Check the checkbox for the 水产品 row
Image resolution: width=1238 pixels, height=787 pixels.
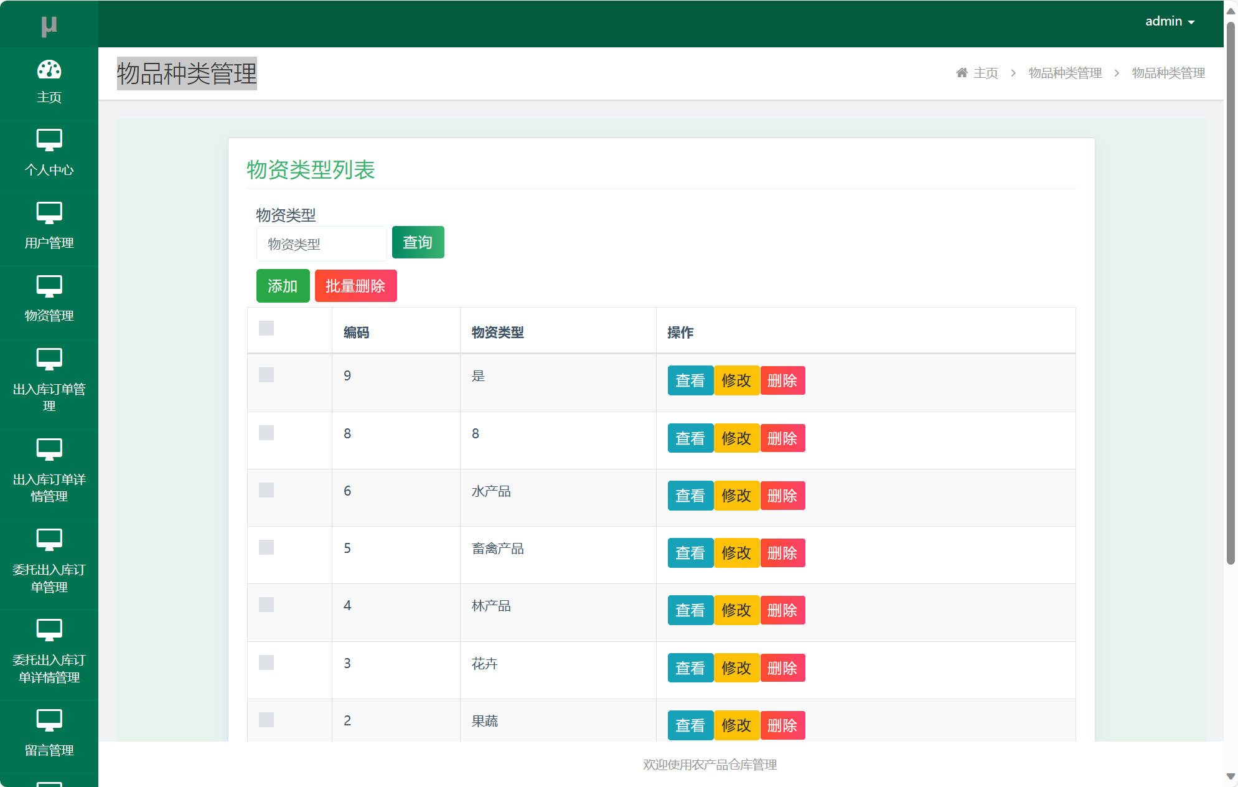pos(266,490)
